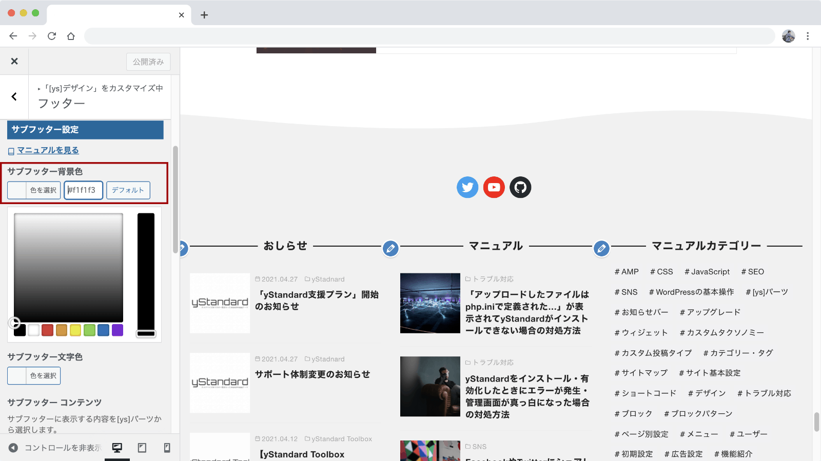Viewport: 821px width, 461px height.
Task: Open the # アップグレード category tag
Action: pos(710,312)
